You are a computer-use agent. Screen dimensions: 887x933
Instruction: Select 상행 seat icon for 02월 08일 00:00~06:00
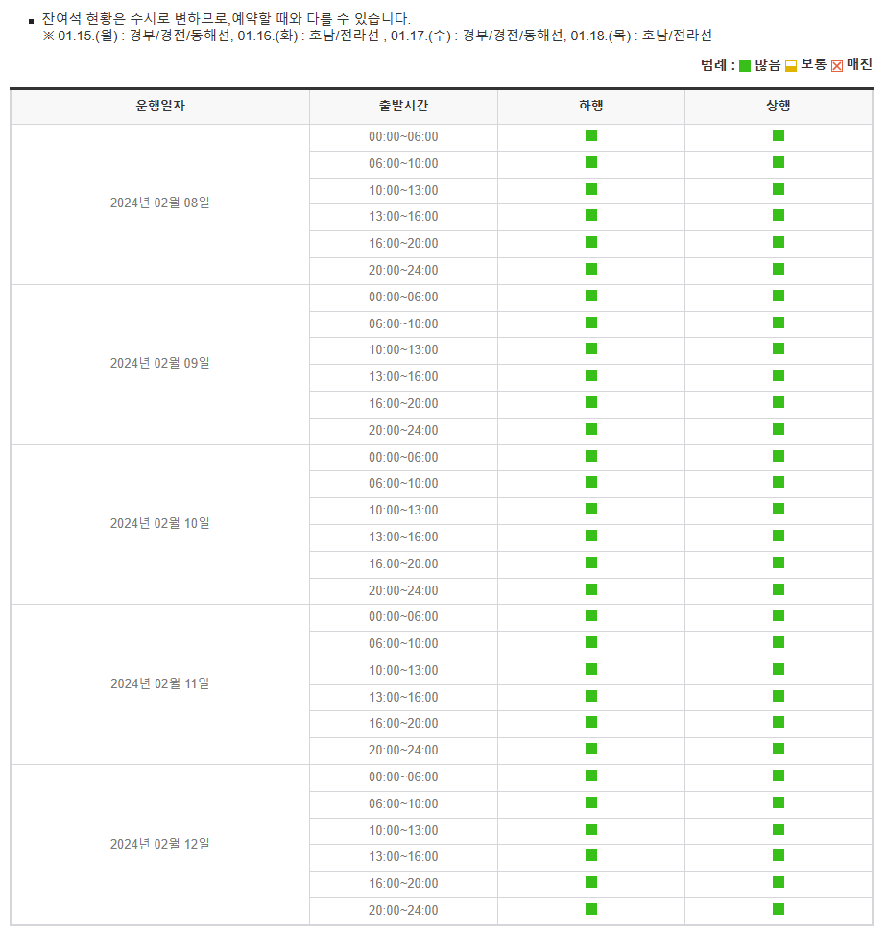coord(779,135)
